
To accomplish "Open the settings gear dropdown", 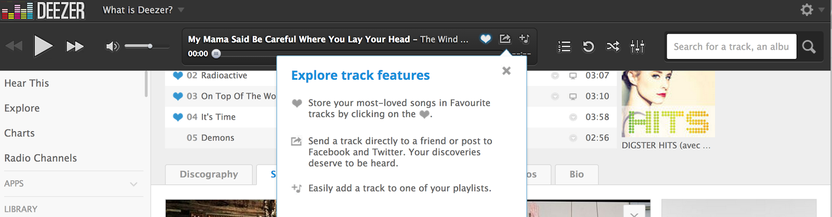I will pyautogui.click(x=812, y=9).
